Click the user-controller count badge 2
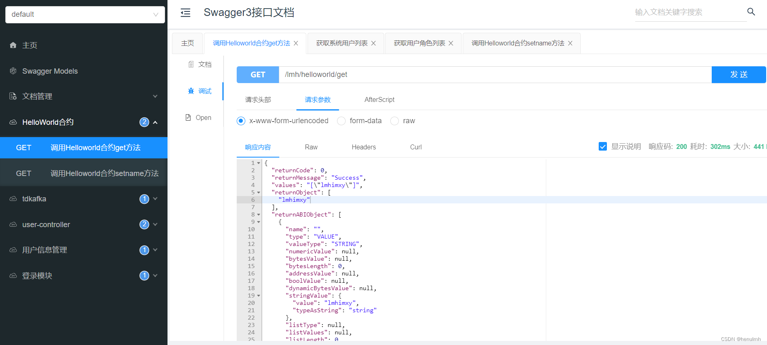This screenshot has height=345, width=767. click(144, 224)
